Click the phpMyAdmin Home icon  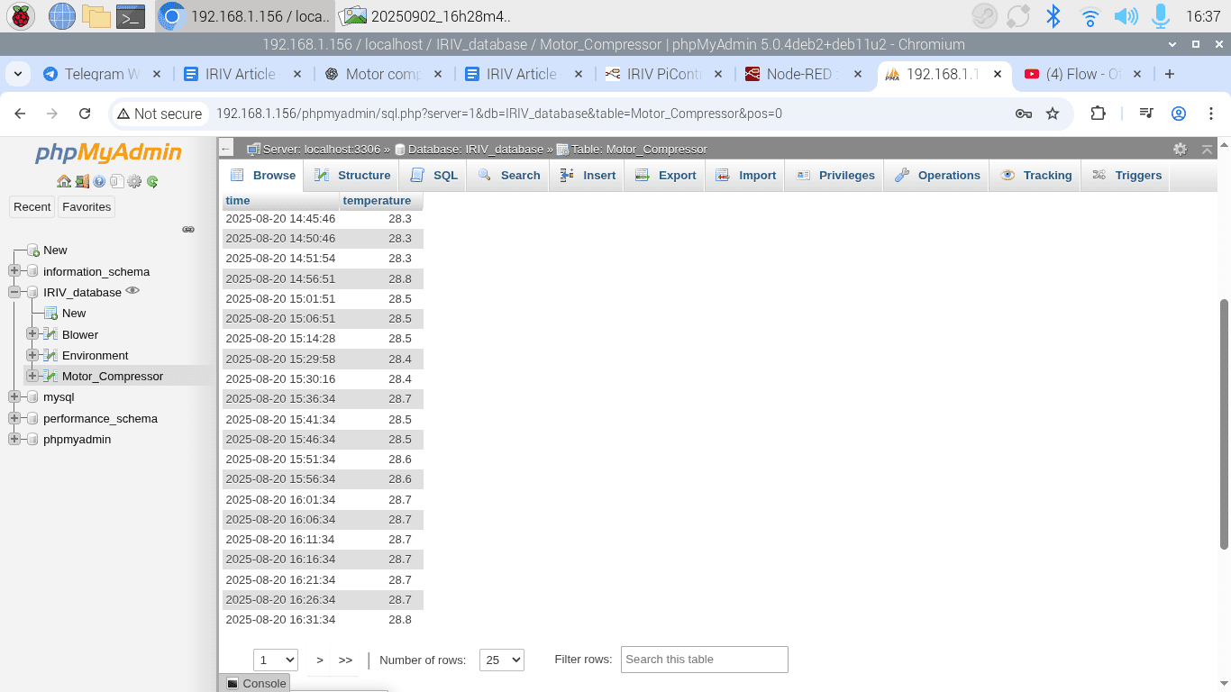pos(63,181)
